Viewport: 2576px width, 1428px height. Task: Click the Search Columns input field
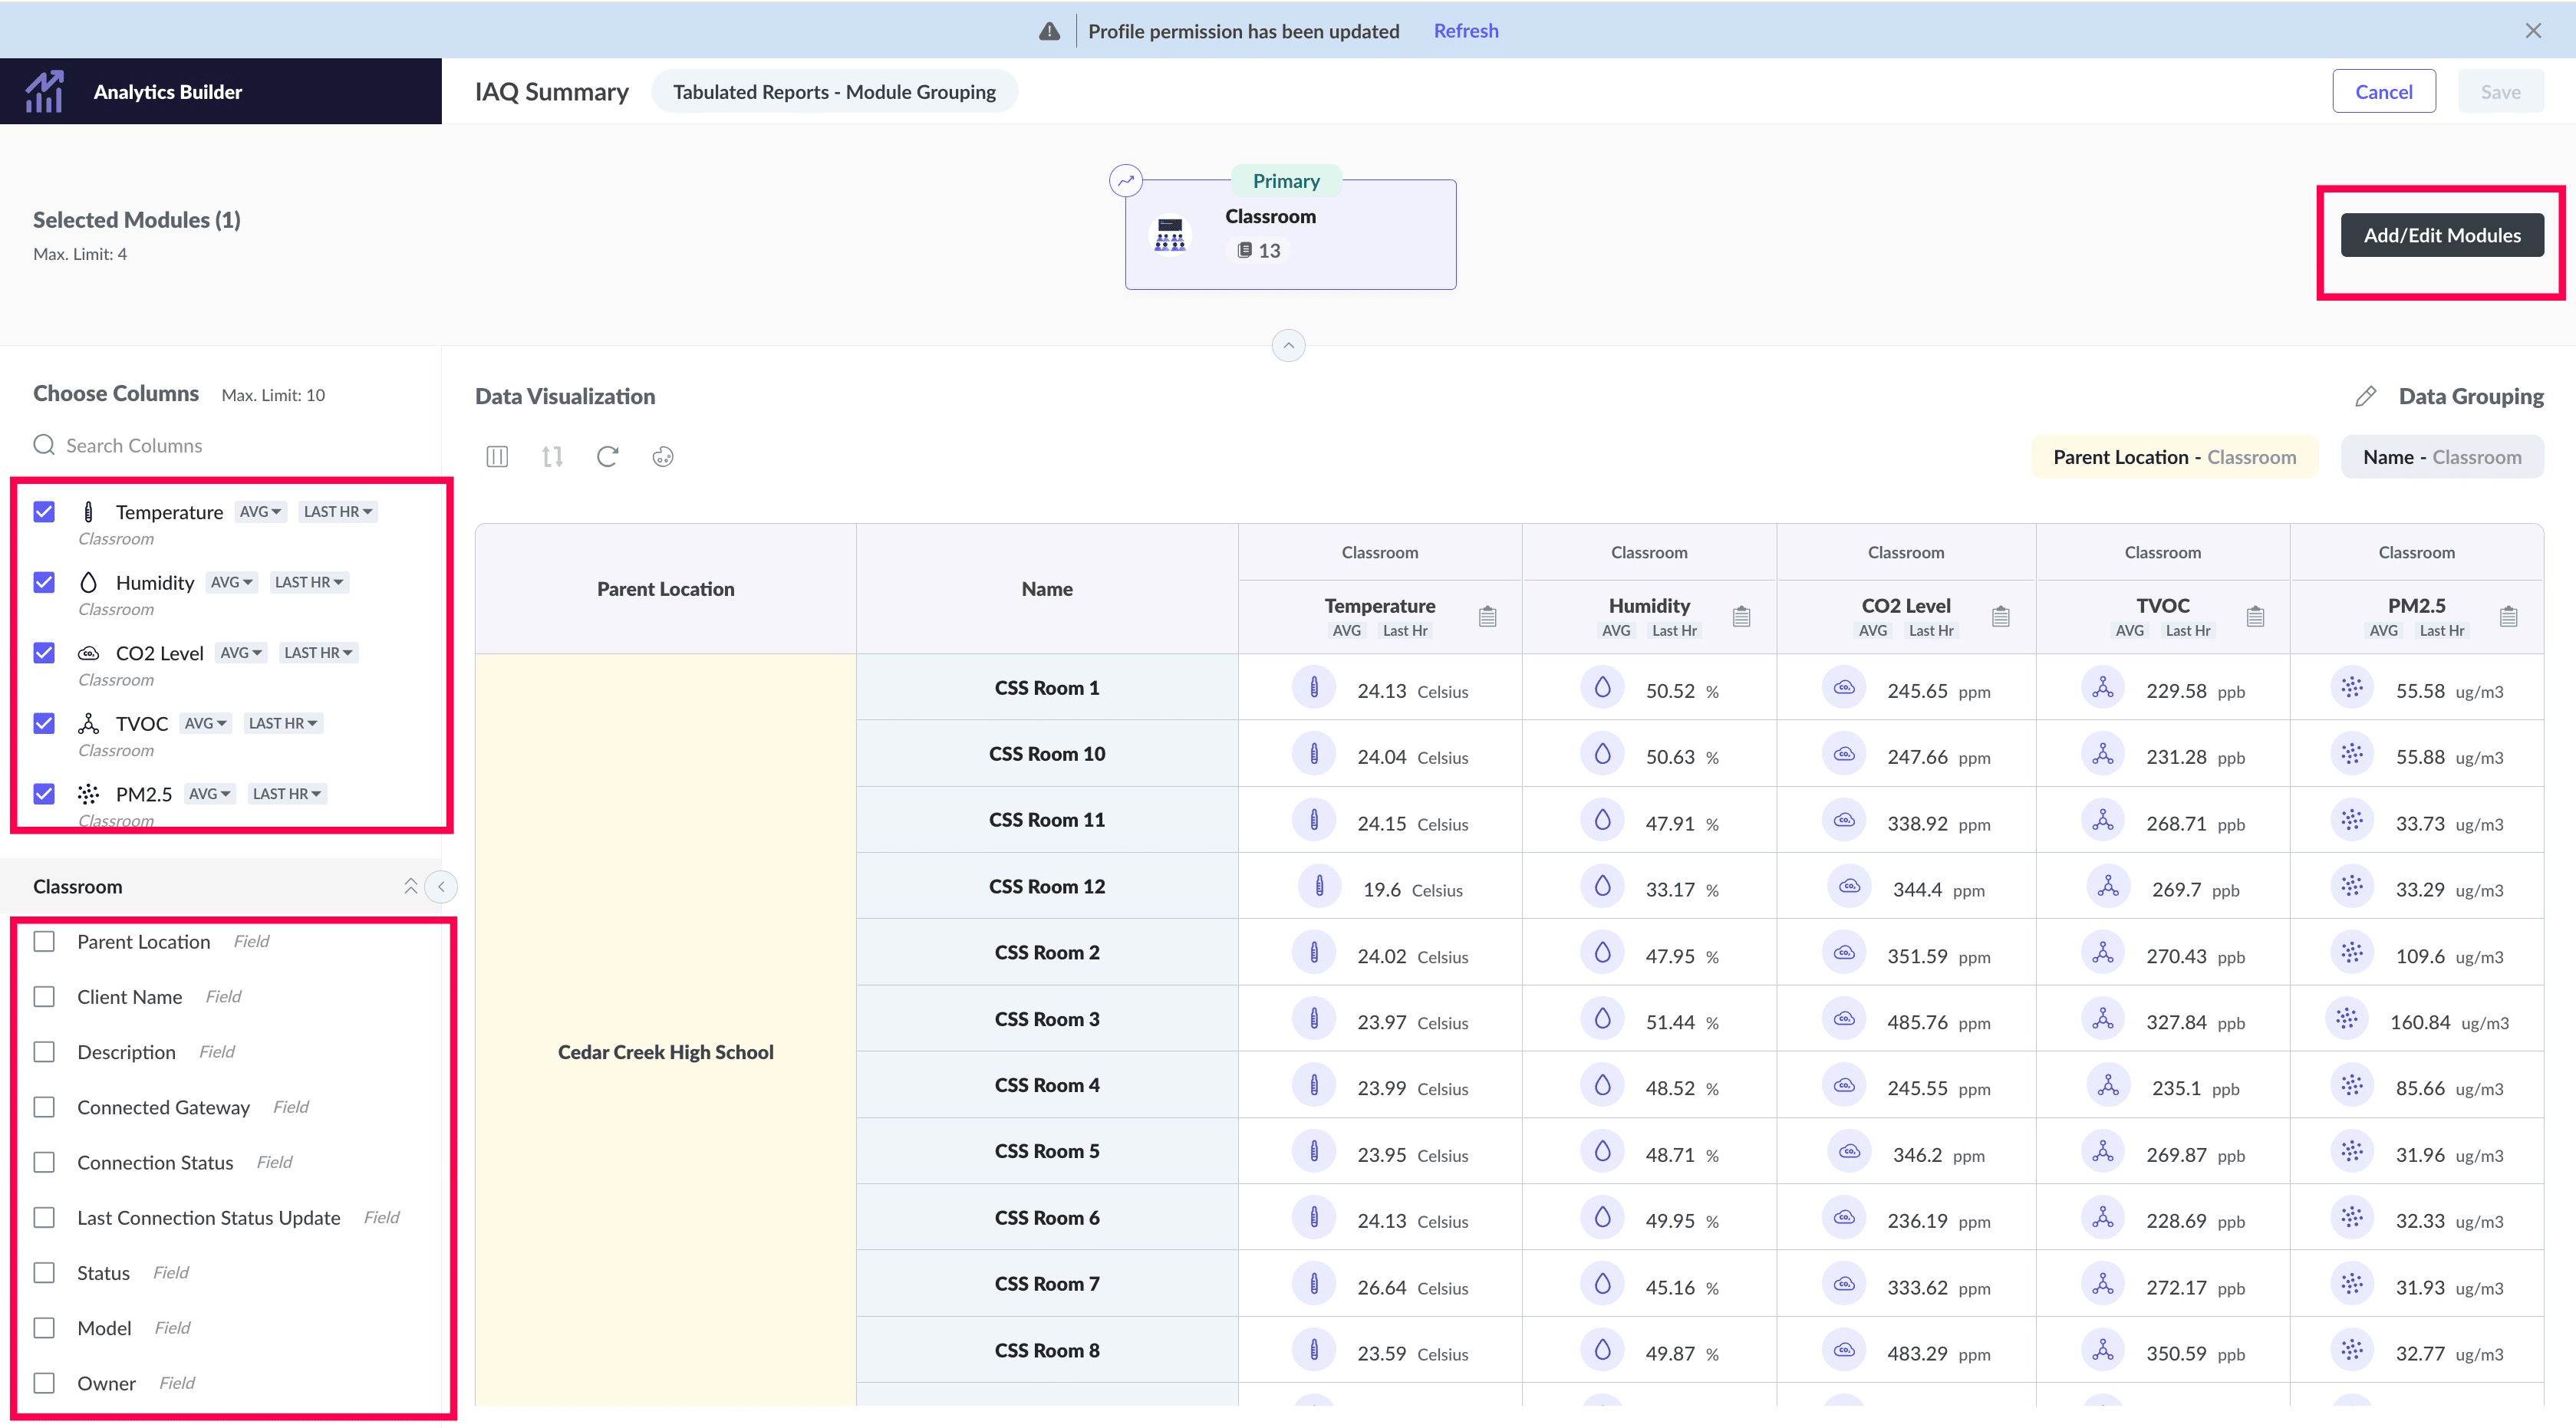134,445
